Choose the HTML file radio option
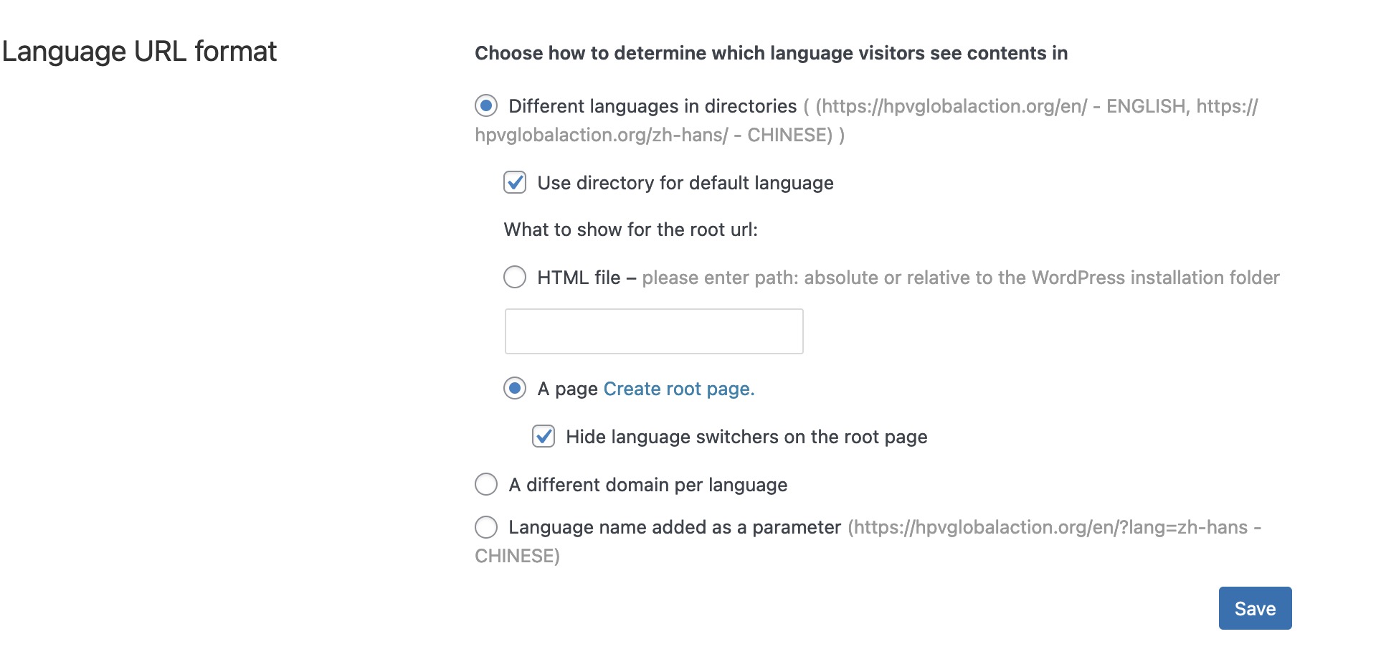This screenshot has height=667, width=1381. pos(515,277)
